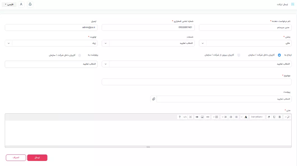
Task: Click the پیوست file selection field
Action: [x=224, y=99]
